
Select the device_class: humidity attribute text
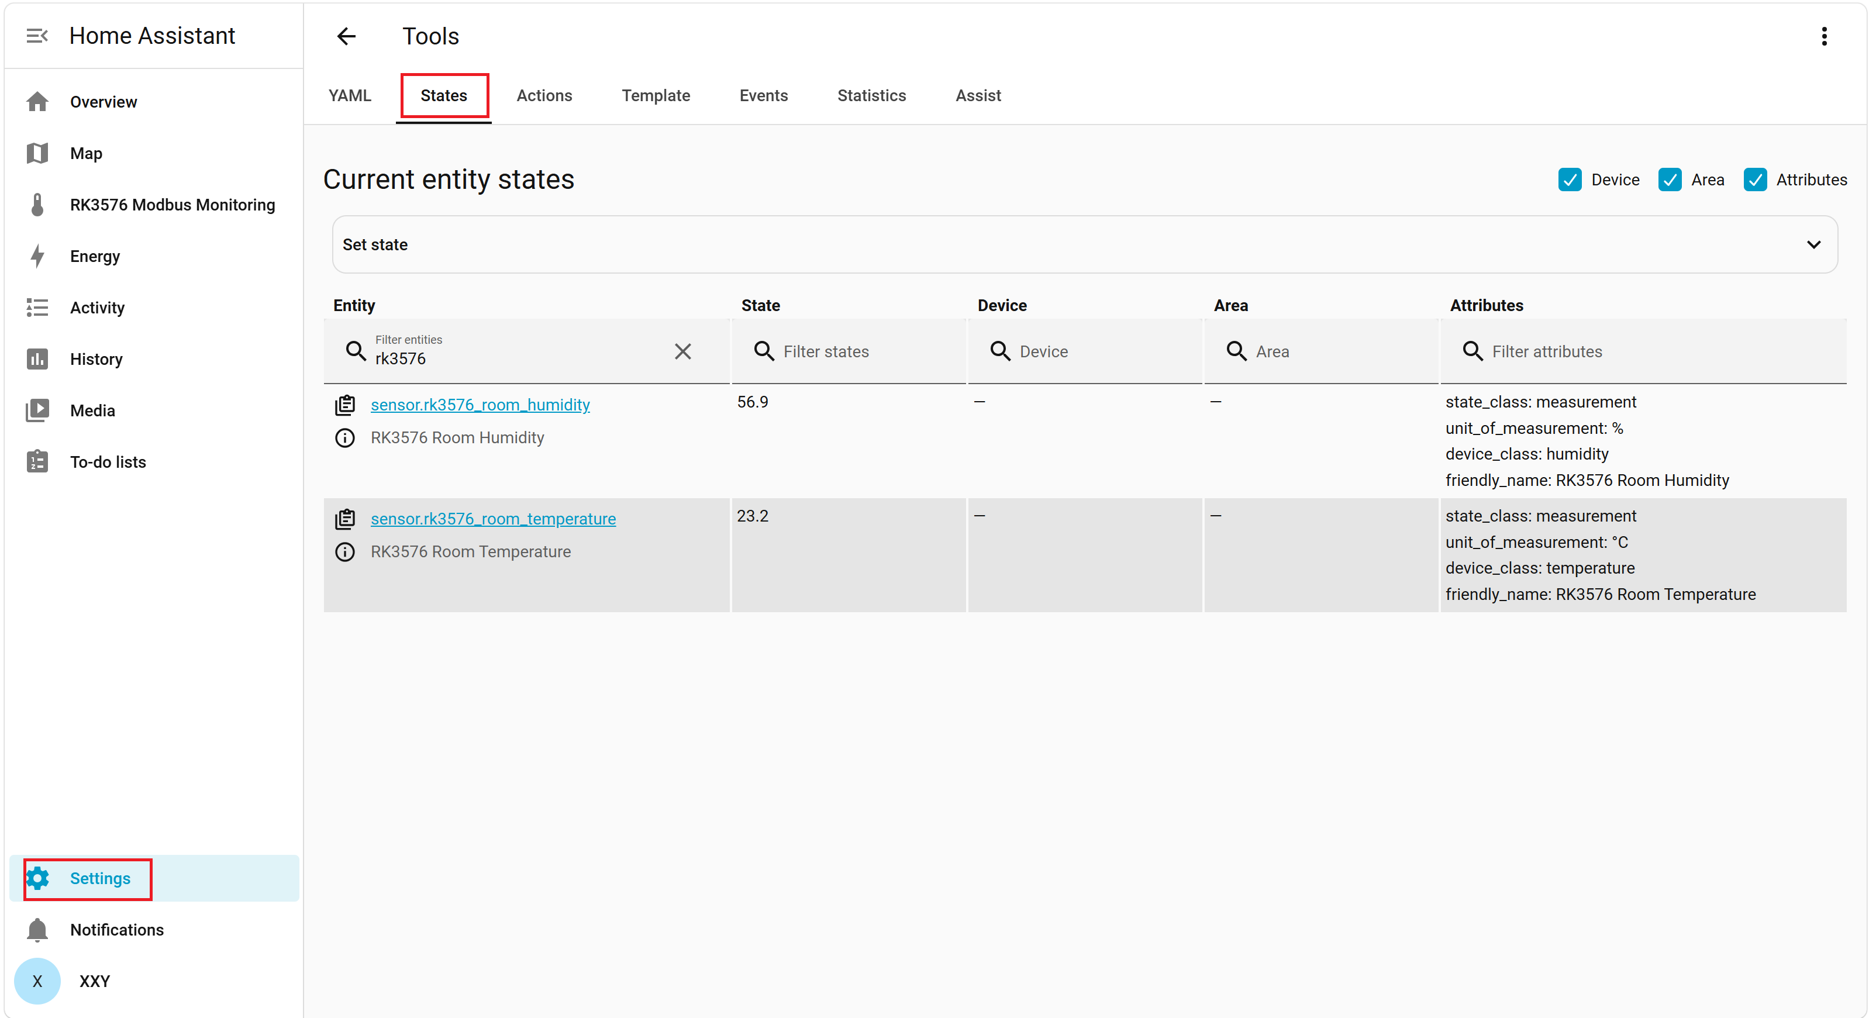1526,454
